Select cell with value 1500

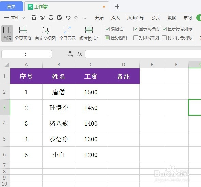pyautogui.click(x=91, y=92)
